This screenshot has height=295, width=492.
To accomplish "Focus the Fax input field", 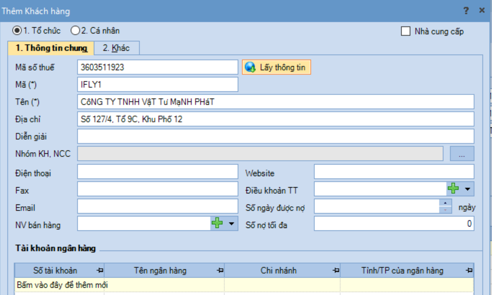I will (x=157, y=189).
